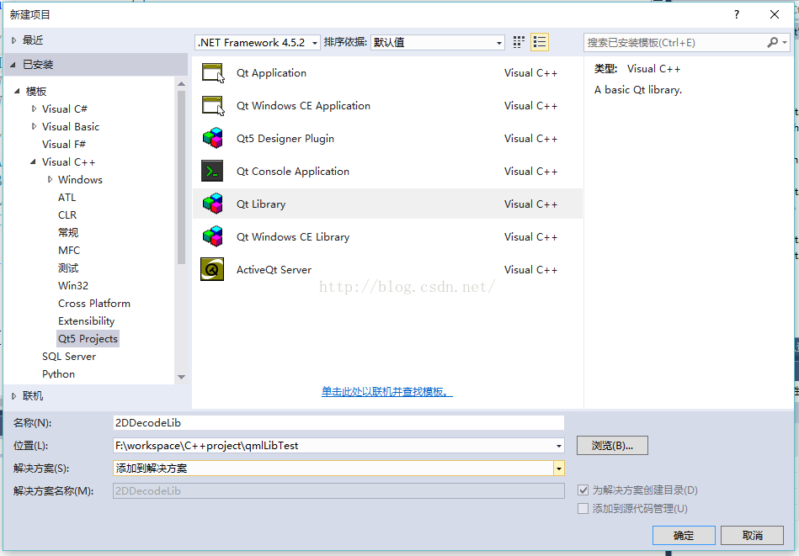The width and height of the screenshot is (799, 556).
Task: Select MFC template category
Action: 69,250
